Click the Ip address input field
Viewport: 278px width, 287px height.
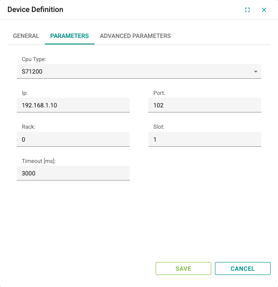[x=73, y=105]
